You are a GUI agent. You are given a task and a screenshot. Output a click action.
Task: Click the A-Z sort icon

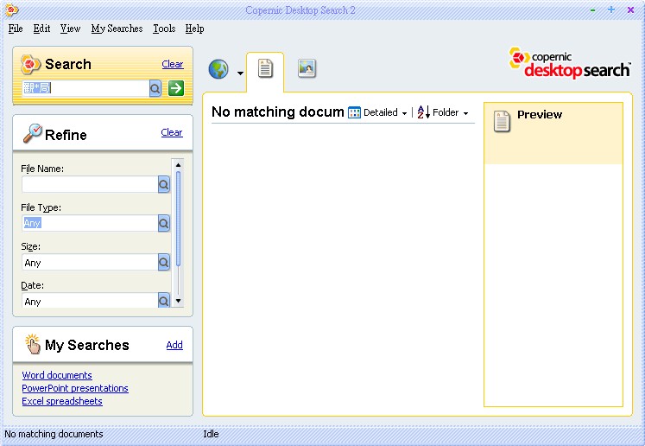(423, 112)
